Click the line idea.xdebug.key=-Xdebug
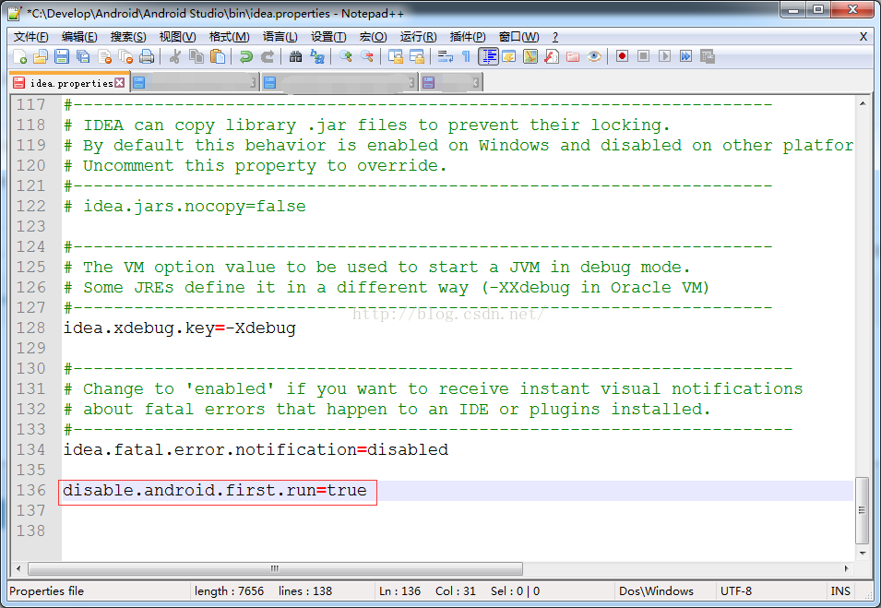 (179, 328)
